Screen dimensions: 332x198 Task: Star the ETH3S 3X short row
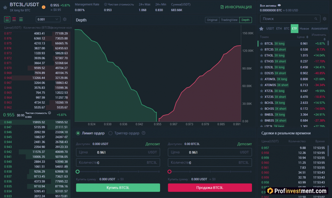click(x=262, y=61)
